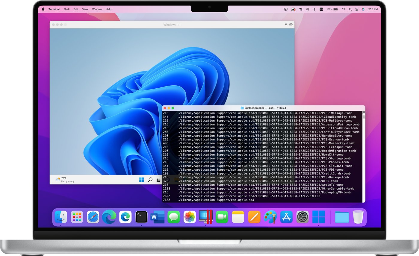The height and width of the screenshot is (256, 419).
Task: Click the Windows 11 logo in Dock
Action: (x=318, y=217)
